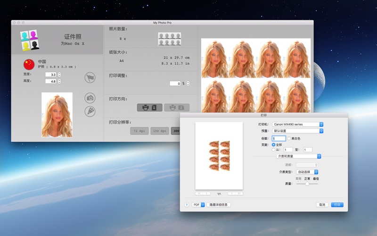Click the My Photo Pro app logo
The width and height of the screenshot is (377, 236).
pos(29,40)
